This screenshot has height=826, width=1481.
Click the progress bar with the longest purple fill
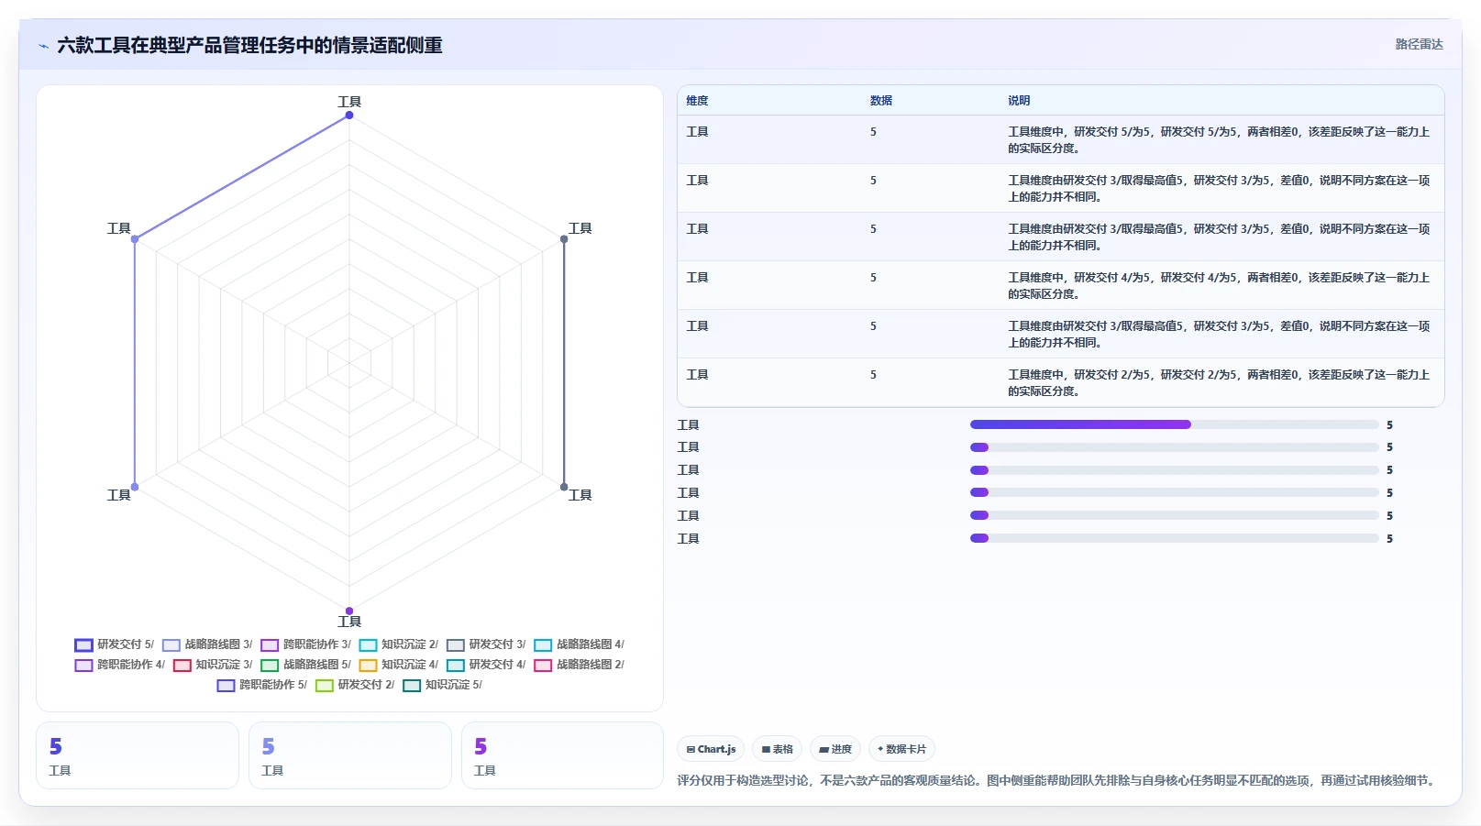pyautogui.click(x=1174, y=424)
